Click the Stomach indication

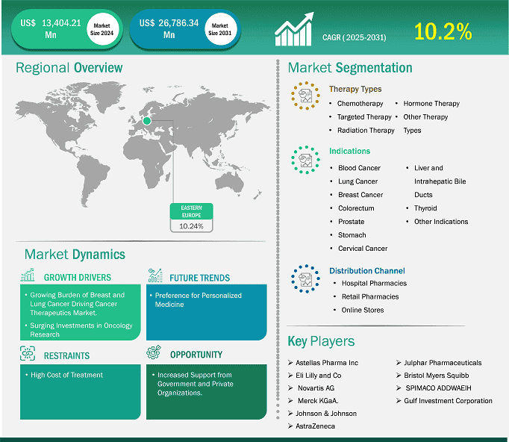tap(352, 234)
